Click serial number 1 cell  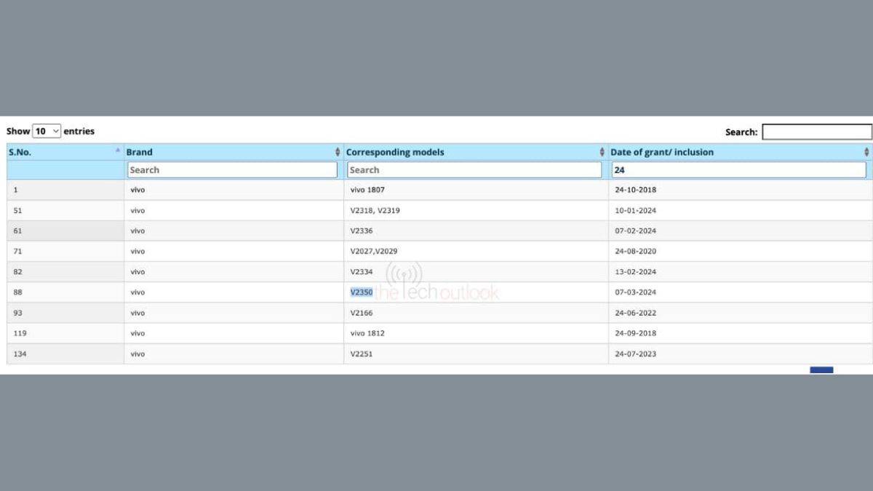coord(65,190)
